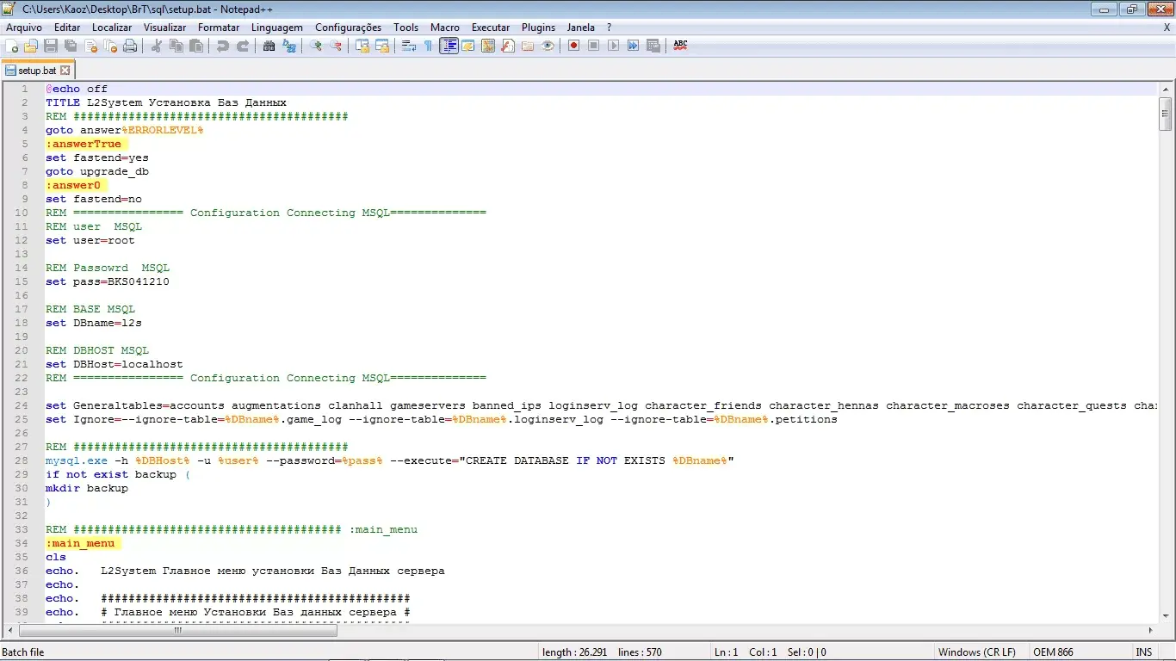Save the current file via toolbar

click(x=51, y=46)
